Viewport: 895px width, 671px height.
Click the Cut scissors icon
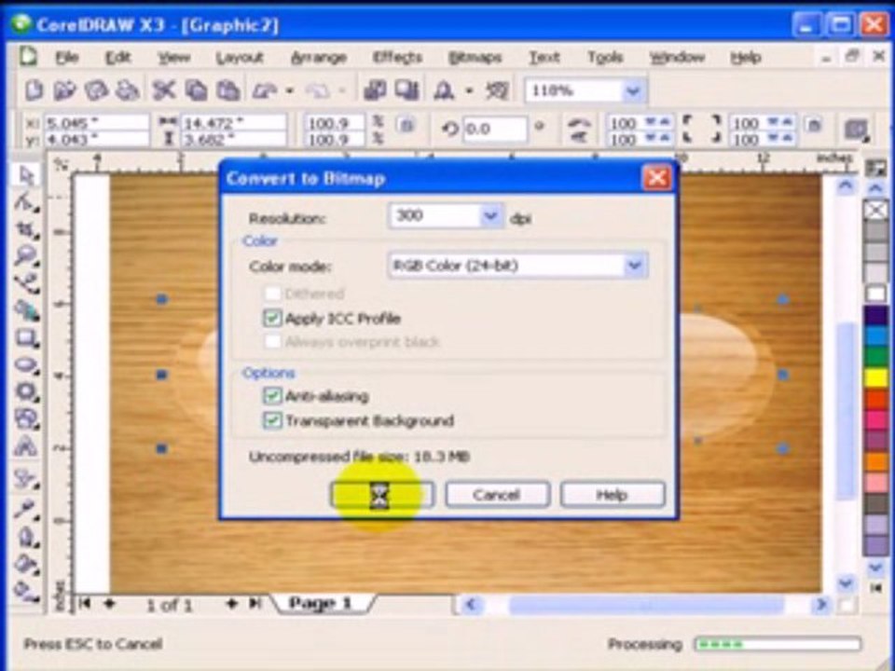(x=164, y=90)
